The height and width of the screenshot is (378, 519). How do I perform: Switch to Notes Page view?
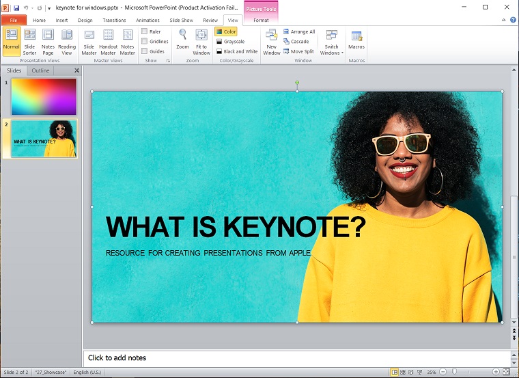[x=48, y=42]
